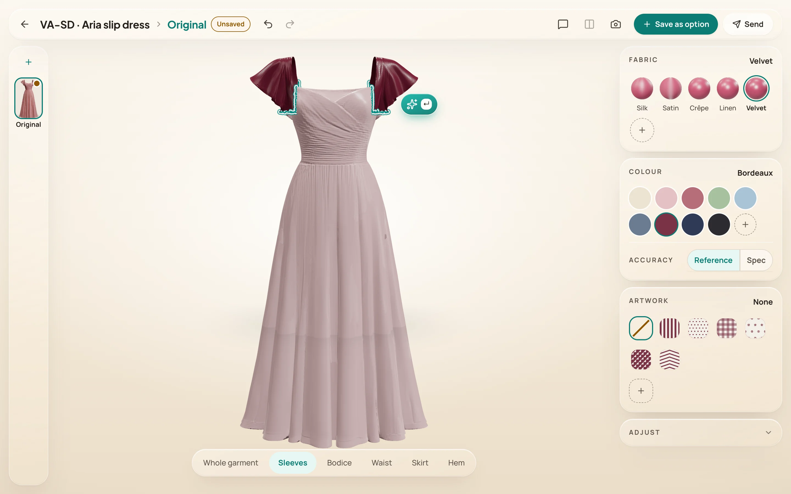791x494 pixels.
Task: Add a new option in the left sidebar
Action: click(29, 62)
